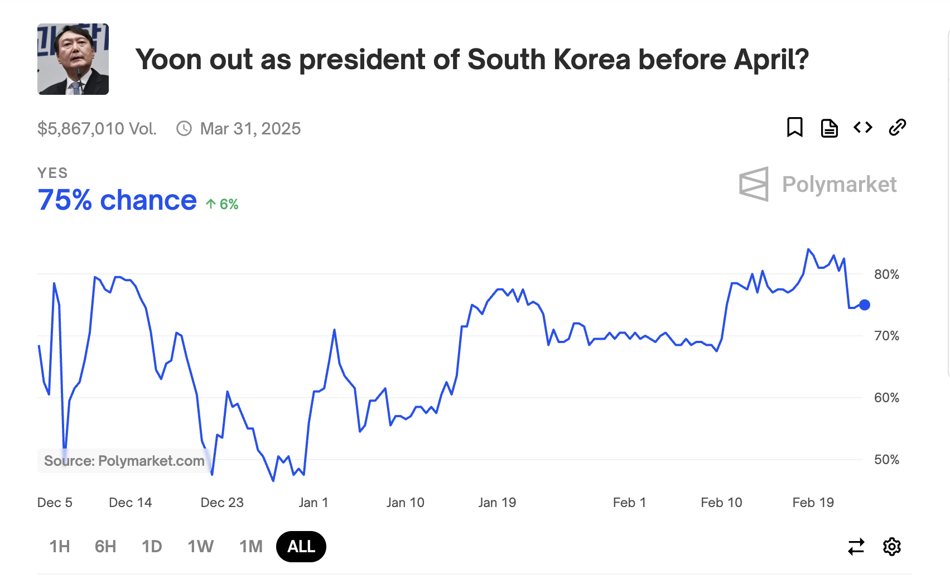
Task: Select the 1W range tab
Action: (200, 547)
